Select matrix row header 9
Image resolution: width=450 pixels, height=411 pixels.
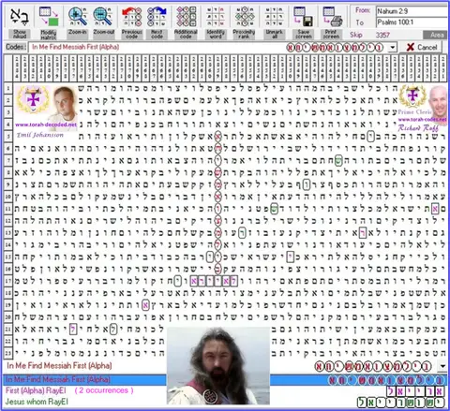pos(8,184)
